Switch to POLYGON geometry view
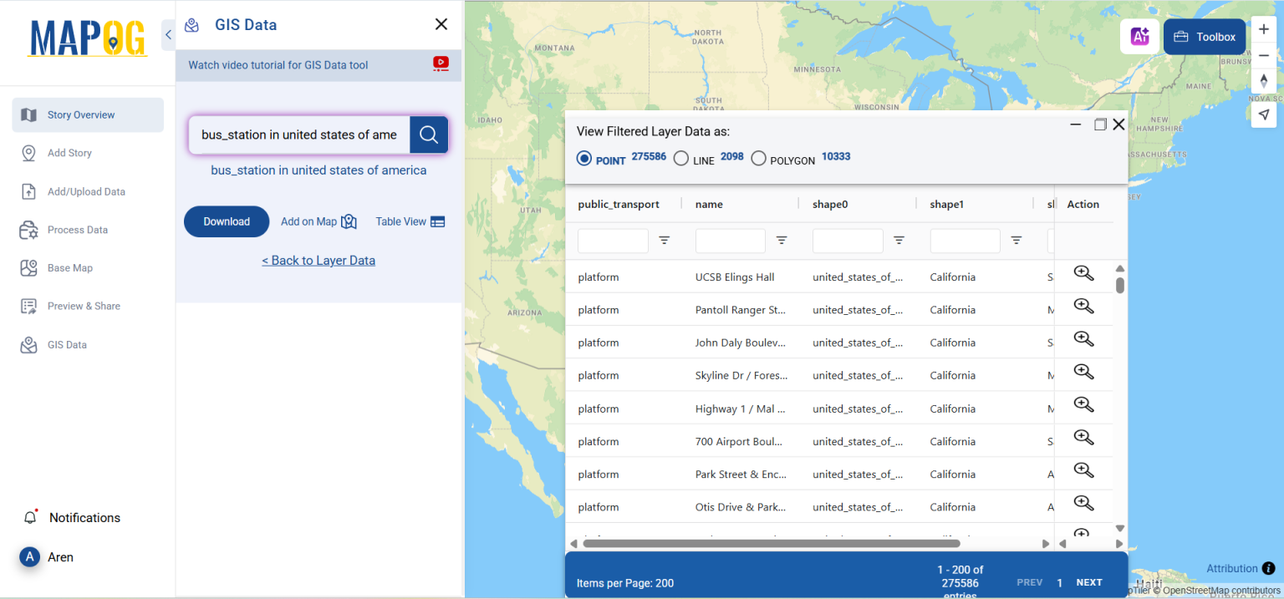 coord(758,158)
